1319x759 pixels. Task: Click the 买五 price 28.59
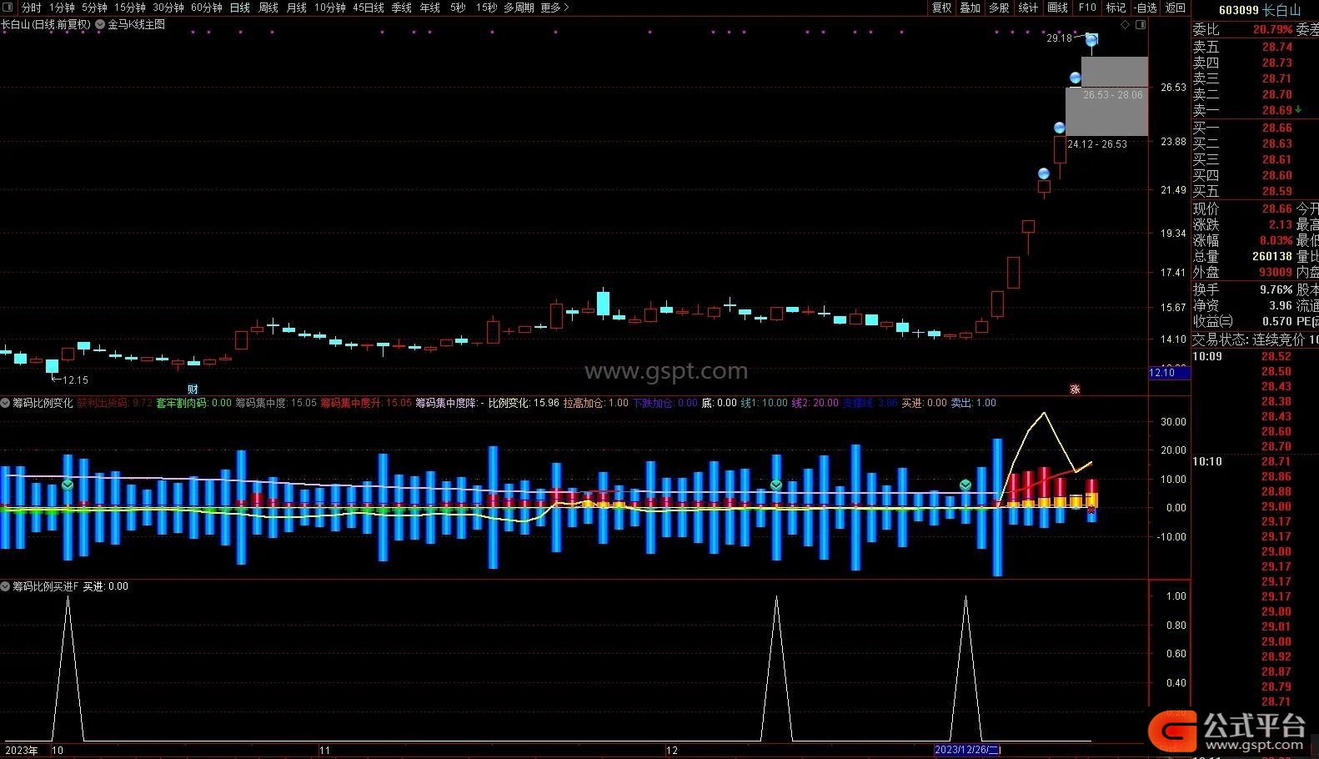(x=1276, y=191)
